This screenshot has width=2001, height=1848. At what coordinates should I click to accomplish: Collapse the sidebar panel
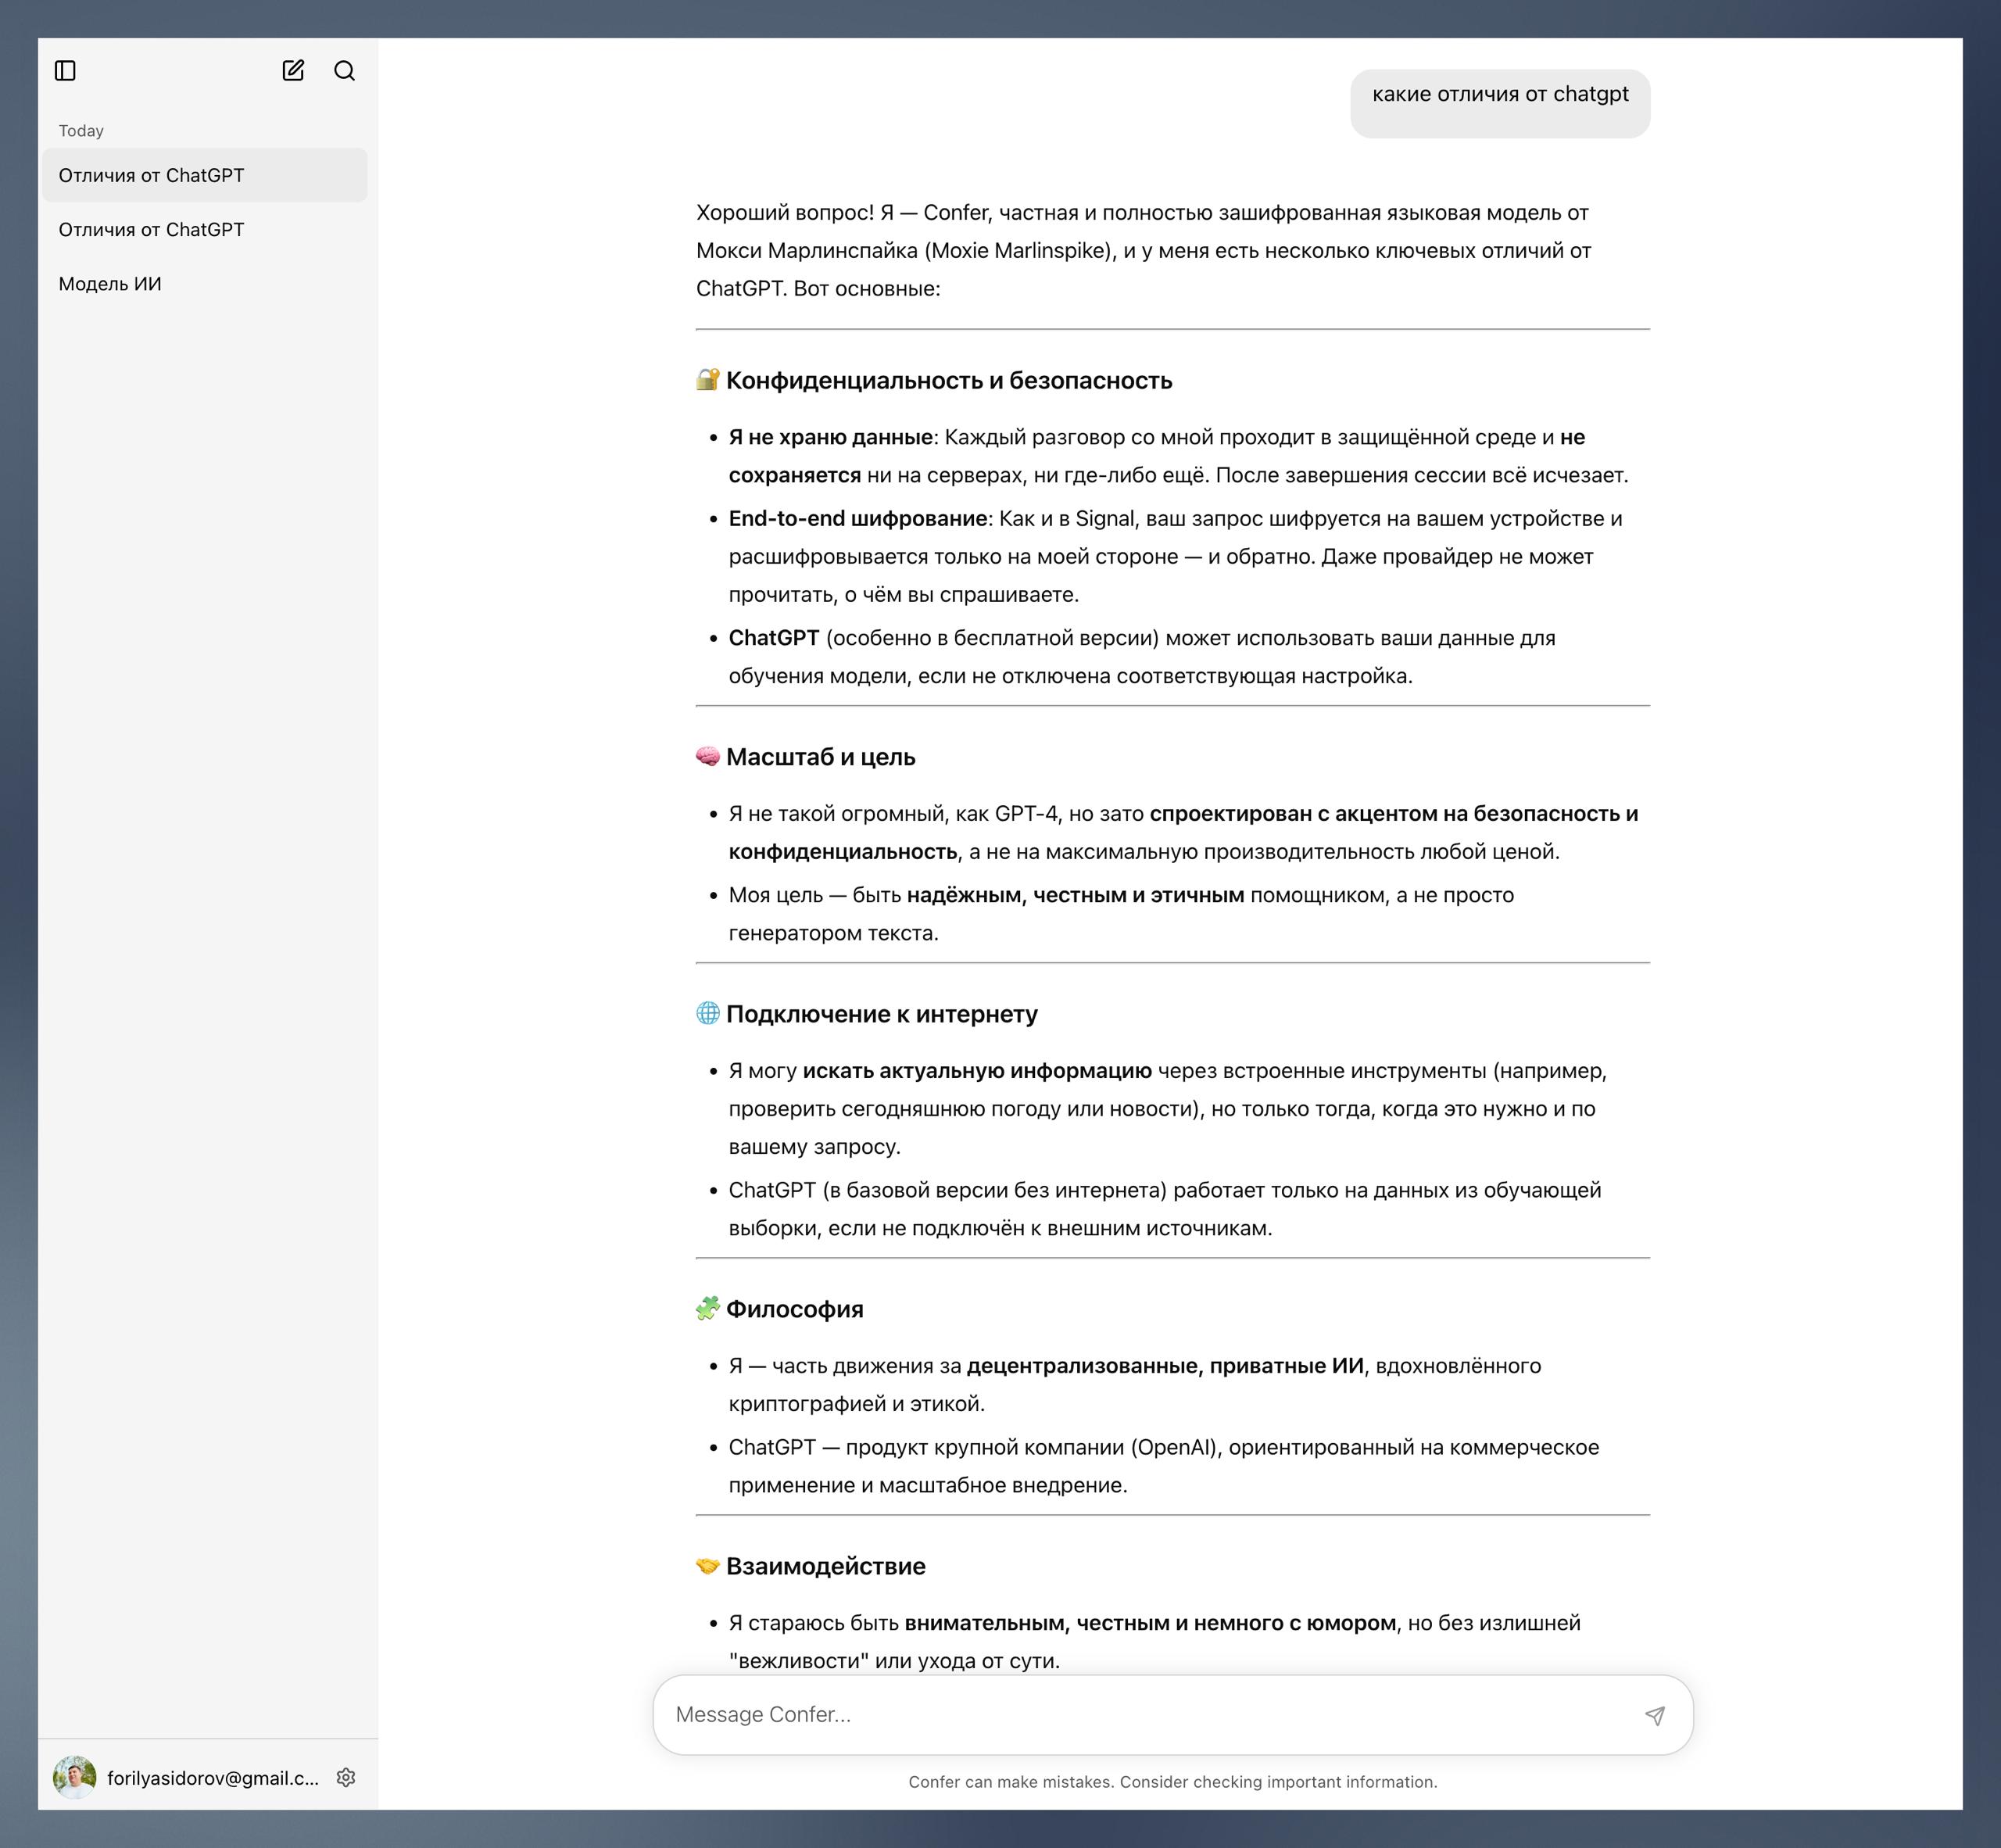point(67,71)
